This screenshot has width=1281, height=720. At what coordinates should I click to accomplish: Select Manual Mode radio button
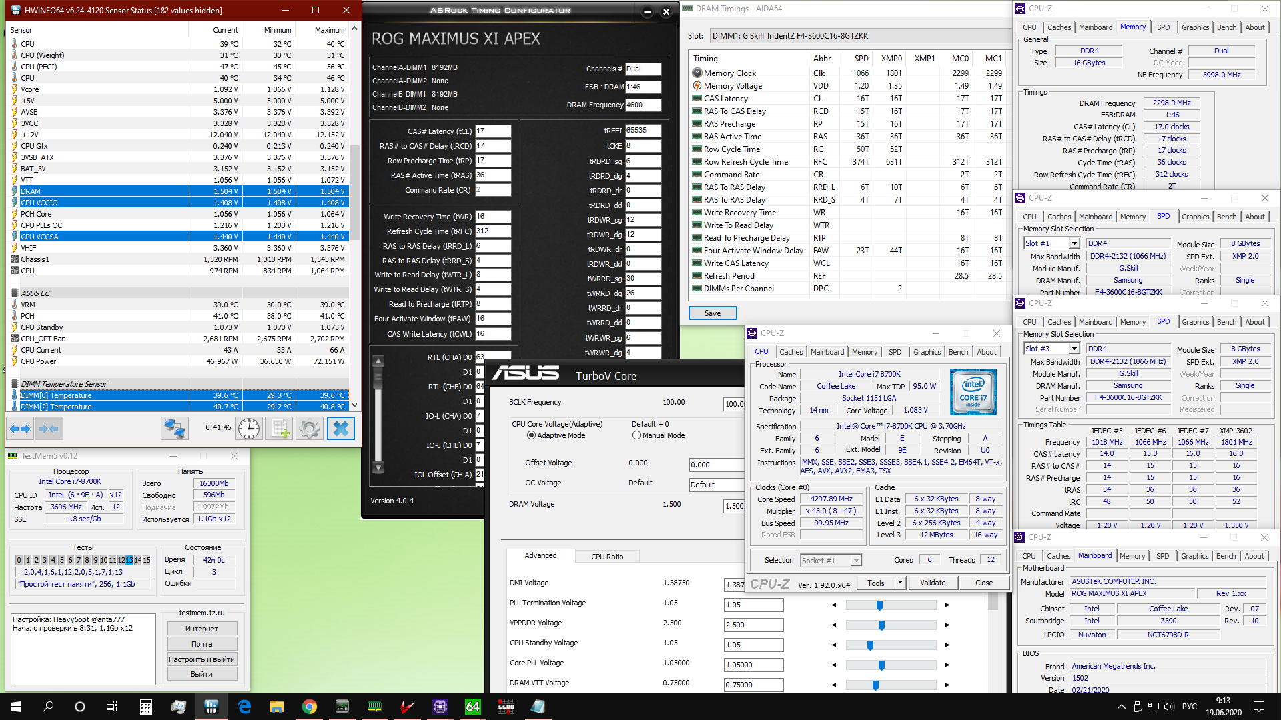click(636, 435)
